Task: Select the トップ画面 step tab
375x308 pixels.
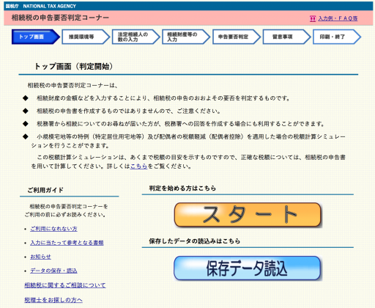Action: [36, 37]
